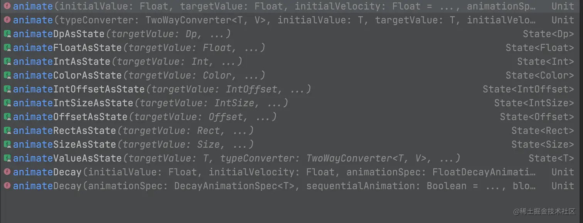The image size is (583, 223).
Task: Click the State<Rect> return type label
Action: coord(543,131)
